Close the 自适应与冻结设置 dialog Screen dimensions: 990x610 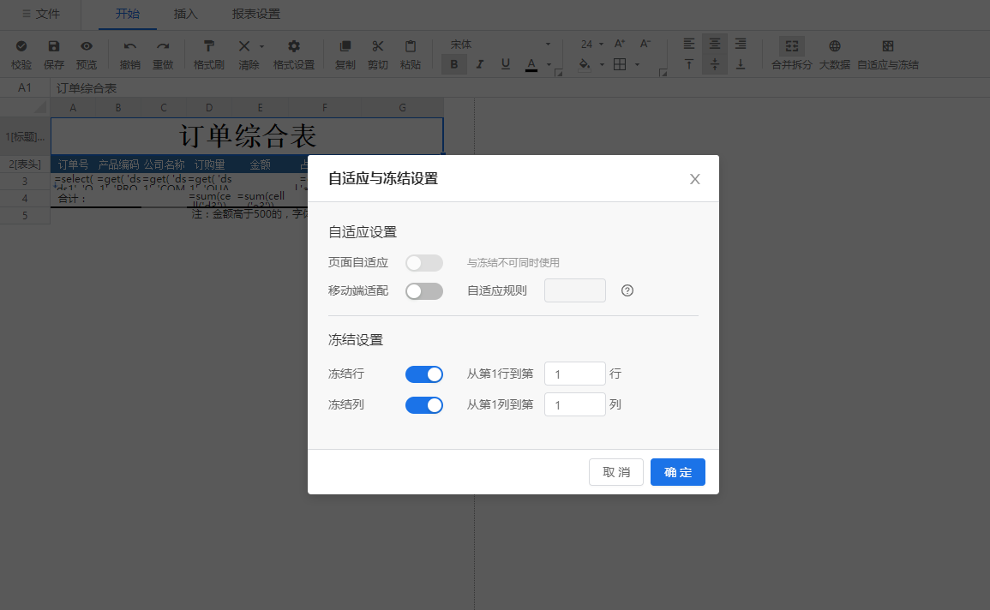pos(694,179)
